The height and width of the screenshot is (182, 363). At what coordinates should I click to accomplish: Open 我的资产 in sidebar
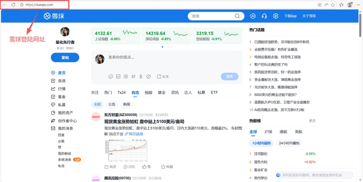[62, 113]
